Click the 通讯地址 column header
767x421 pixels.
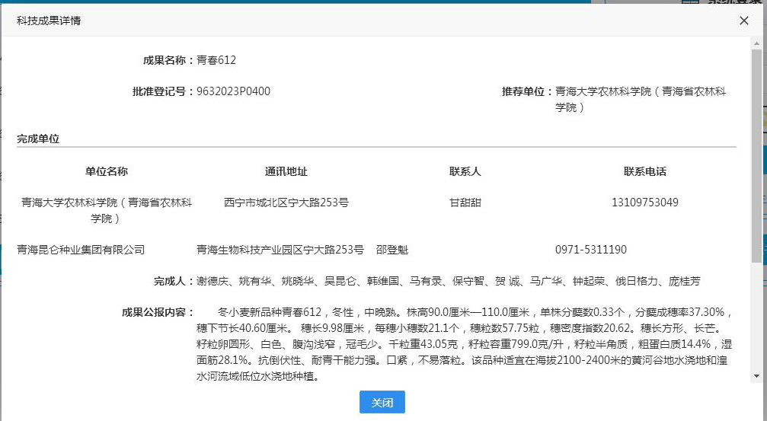286,171
